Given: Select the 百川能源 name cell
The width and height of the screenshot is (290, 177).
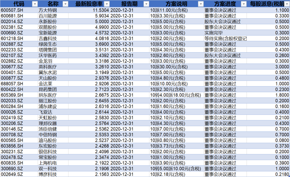Looking at the screenshot, I should [53, 16].
